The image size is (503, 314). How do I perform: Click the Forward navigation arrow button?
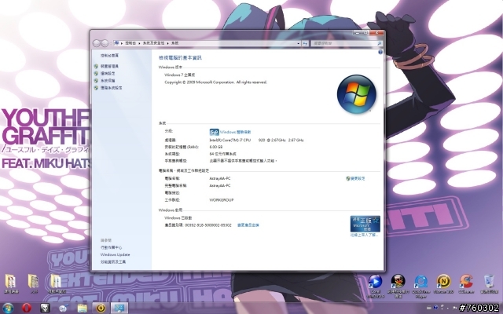(x=105, y=43)
